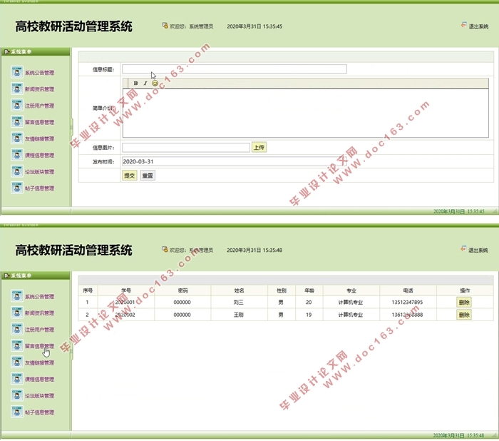
Task: Click the logout icon in bottom window header
Action: click(463, 249)
